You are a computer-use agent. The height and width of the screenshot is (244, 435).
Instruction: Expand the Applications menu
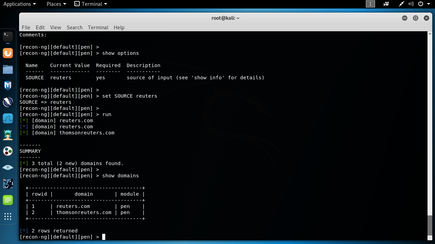(19, 4)
